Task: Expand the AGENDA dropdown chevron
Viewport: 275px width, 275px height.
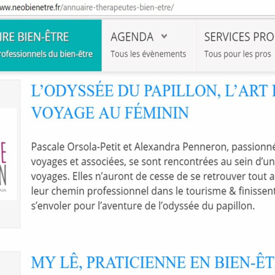Action: pos(164,37)
